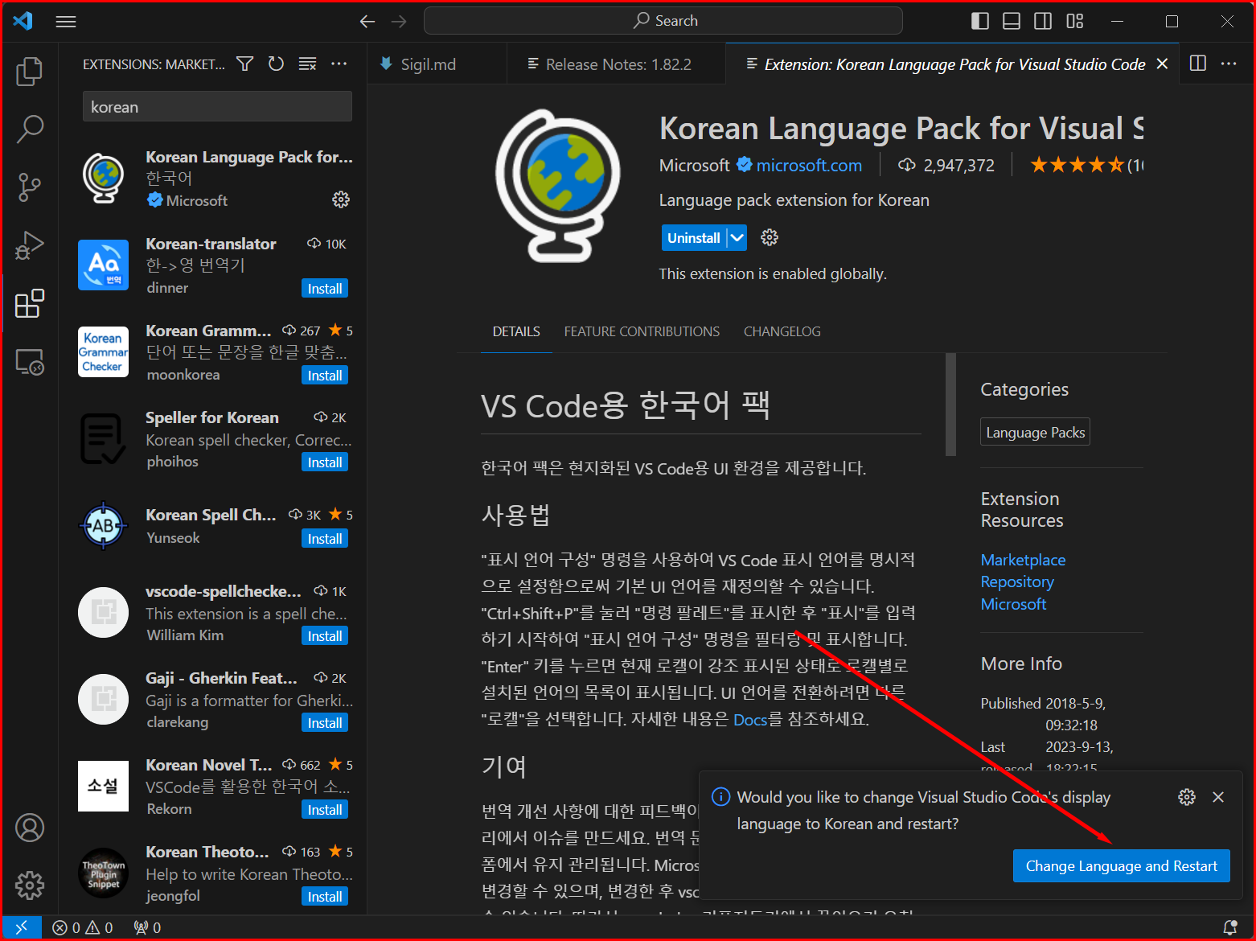Image resolution: width=1256 pixels, height=941 pixels.
Task: Open the Speller for Korean list item
Action: 213,439
